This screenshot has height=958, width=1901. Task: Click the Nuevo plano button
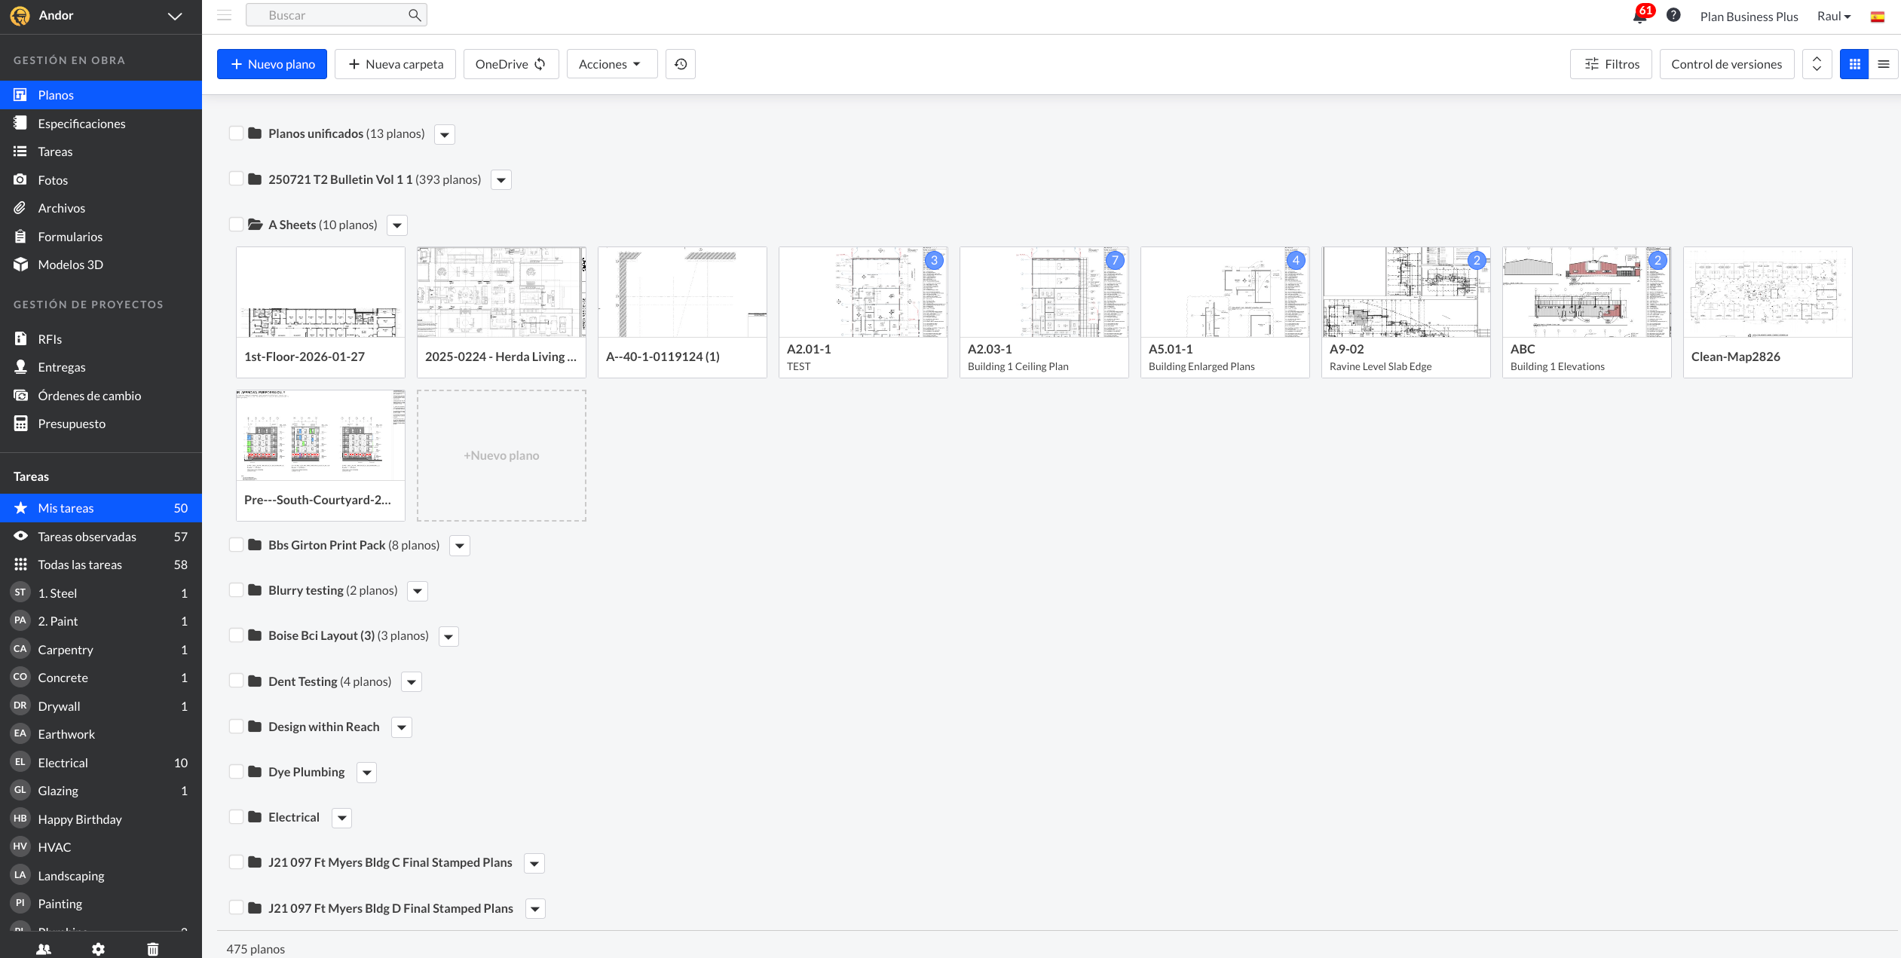pyautogui.click(x=271, y=64)
